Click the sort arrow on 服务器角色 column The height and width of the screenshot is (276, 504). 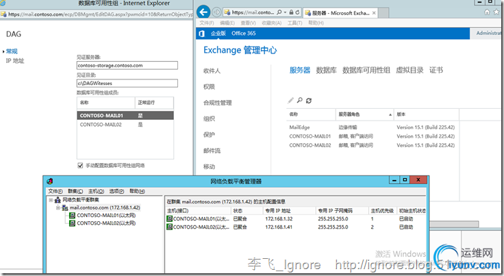pos(390,114)
